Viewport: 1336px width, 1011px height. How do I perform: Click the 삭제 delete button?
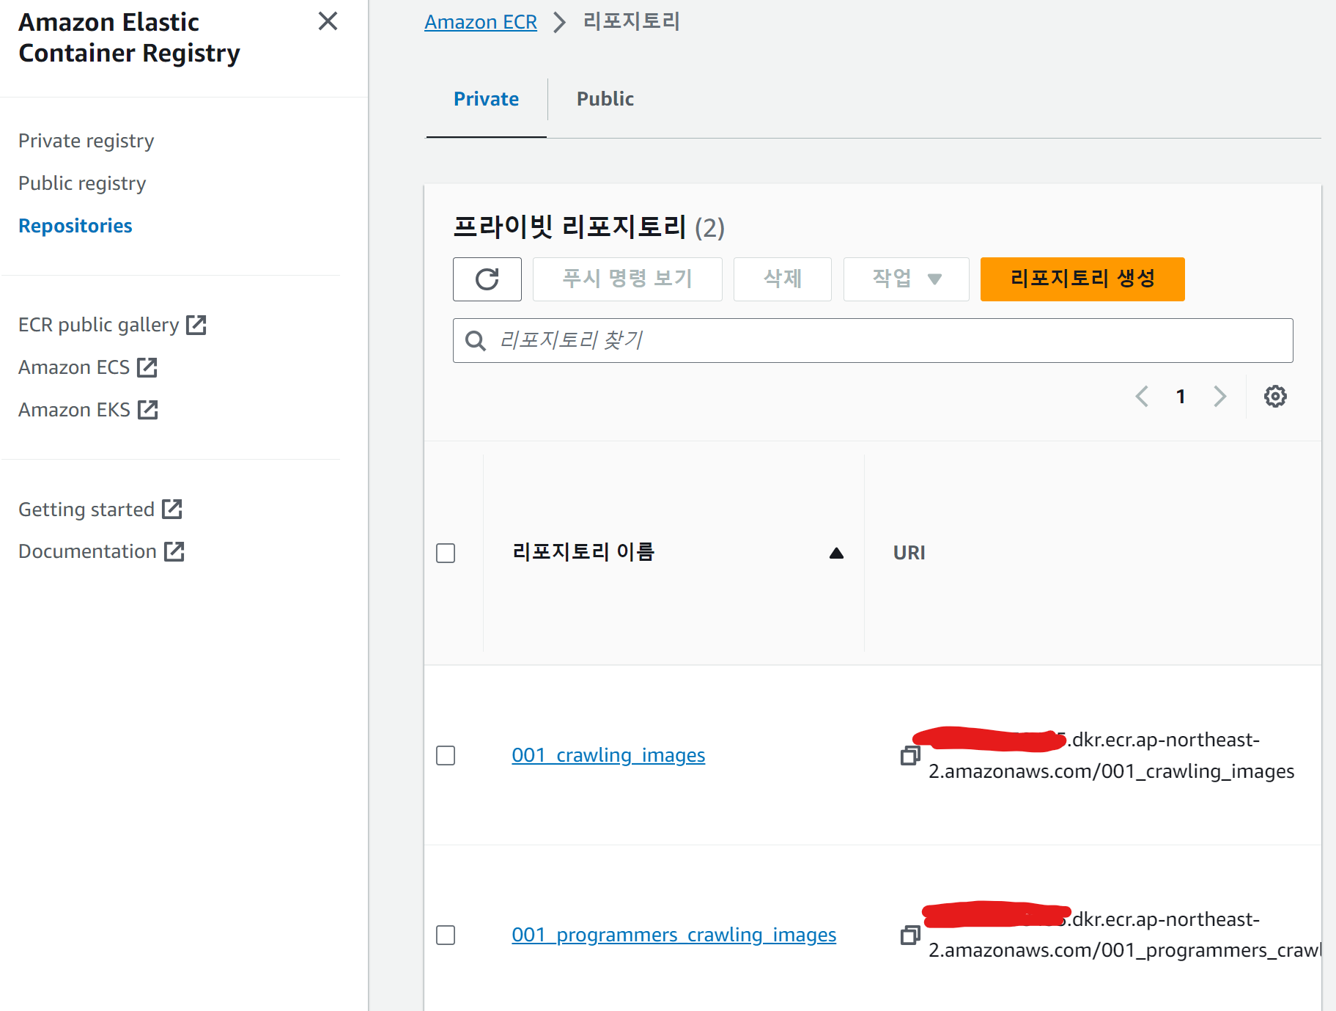click(x=783, y=279)
